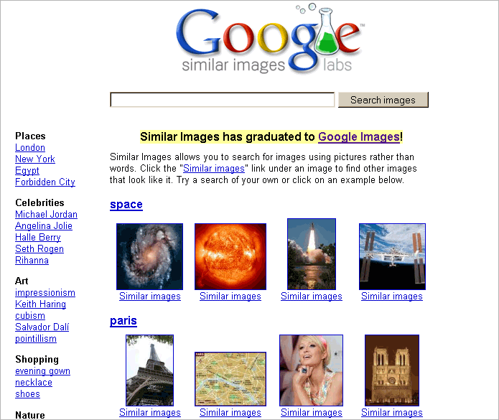Select the necklace shopping link
This screenshot has width=499, height=420.
(34, 383)
